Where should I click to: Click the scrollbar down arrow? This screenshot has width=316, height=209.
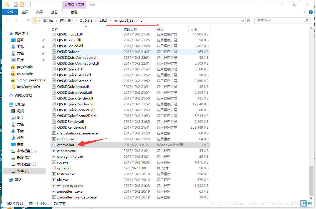click(311, 198)
